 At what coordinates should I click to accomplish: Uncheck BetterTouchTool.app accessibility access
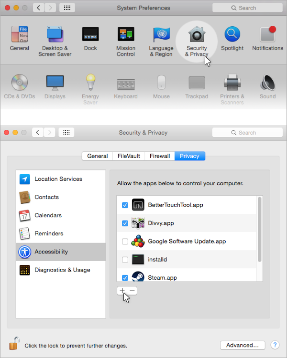point(125,205)
